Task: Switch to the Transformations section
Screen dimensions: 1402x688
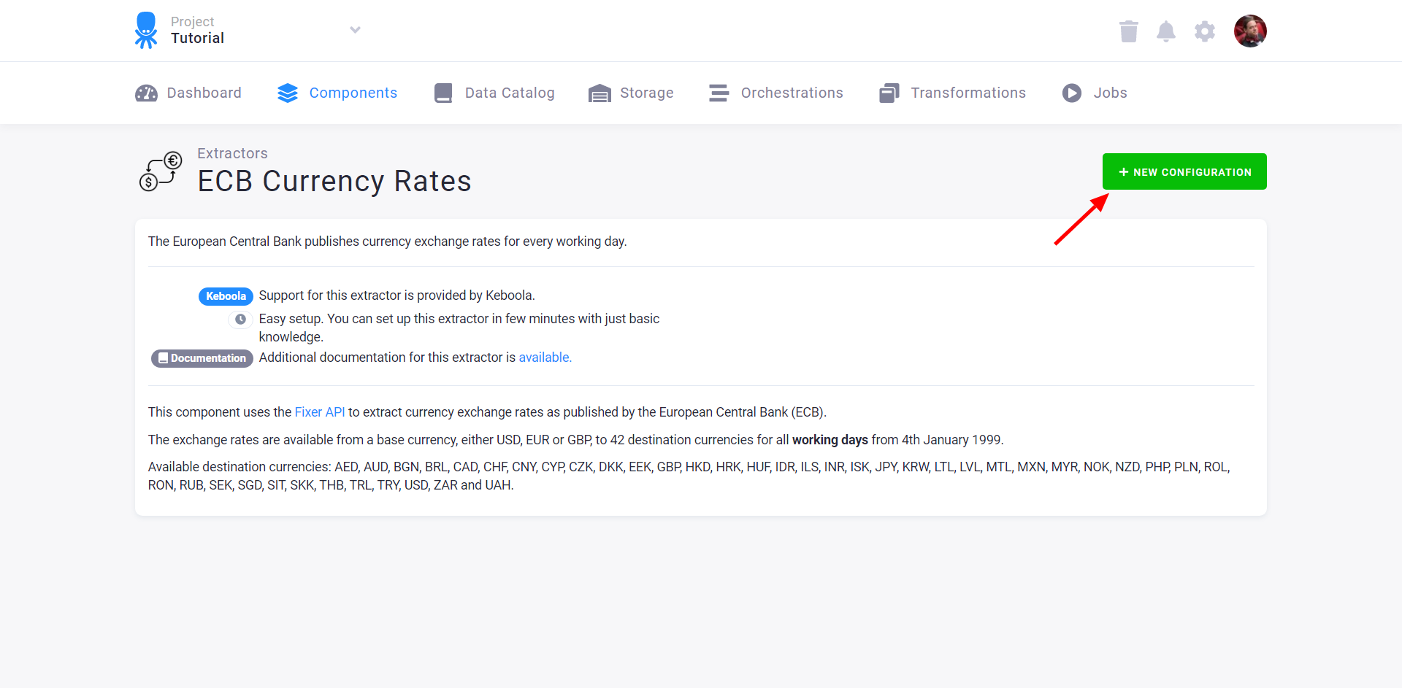Action: (x=953, y=93)
